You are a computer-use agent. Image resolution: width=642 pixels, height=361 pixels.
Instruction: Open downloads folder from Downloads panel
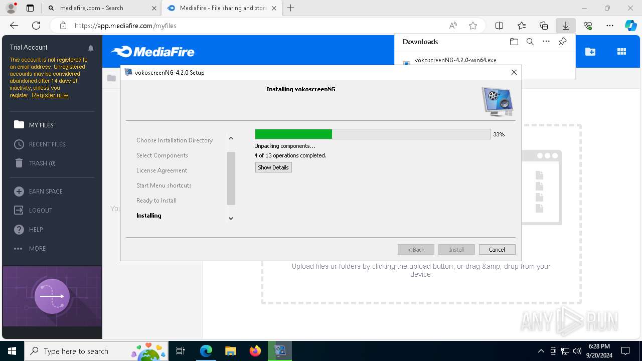pyautogui.click(x=514, y=42)
